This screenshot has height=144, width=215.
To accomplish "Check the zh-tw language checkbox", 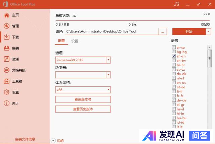I will coord(174,61).
